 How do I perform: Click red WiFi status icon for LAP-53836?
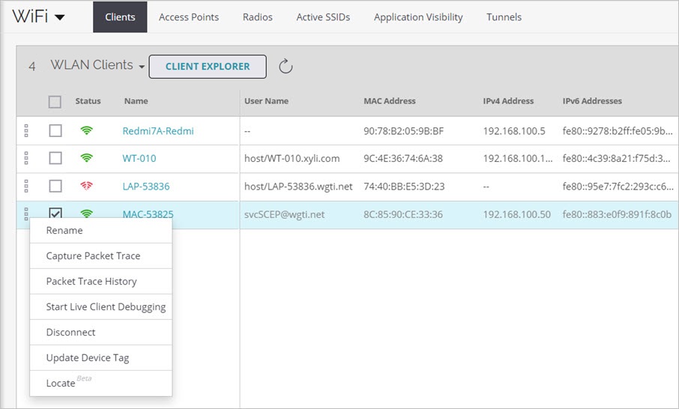(x=87, y=186)
